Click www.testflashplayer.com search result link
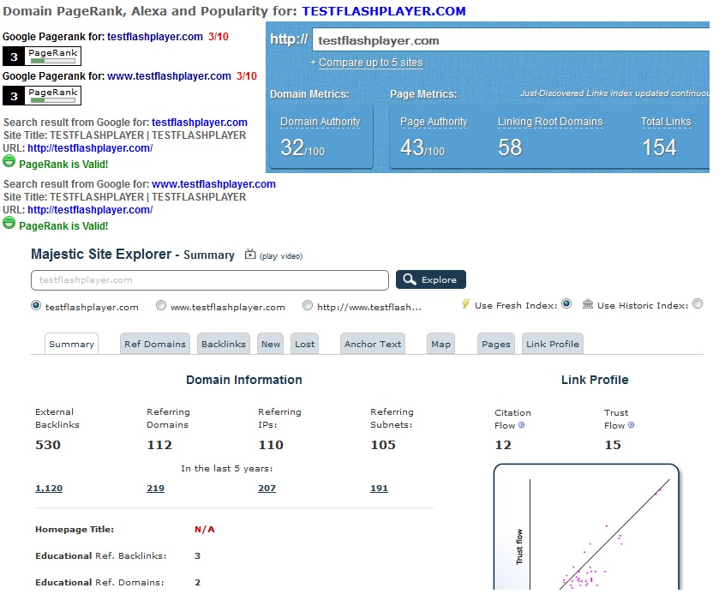The height and width of the screenshot is (600, 725). tap(213, 183)
